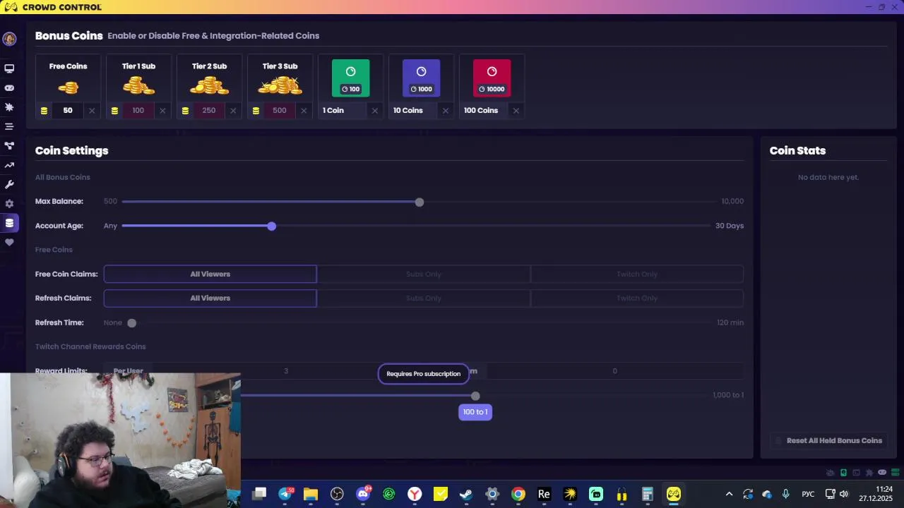This screenshot has height=508, width=904.
Task: Disable the 10 Coins reward with its X
Action: (x=445, y=111)
